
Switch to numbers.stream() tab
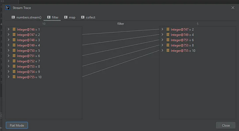(26, 17)
